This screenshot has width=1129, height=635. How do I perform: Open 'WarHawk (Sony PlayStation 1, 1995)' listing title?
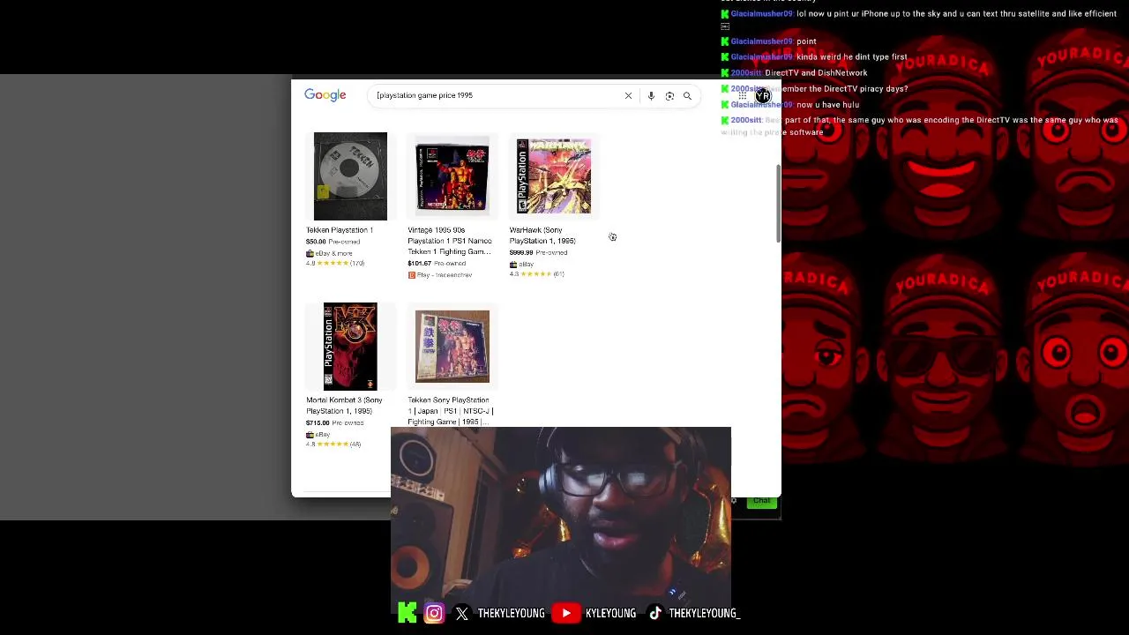(x=542, y=235)
